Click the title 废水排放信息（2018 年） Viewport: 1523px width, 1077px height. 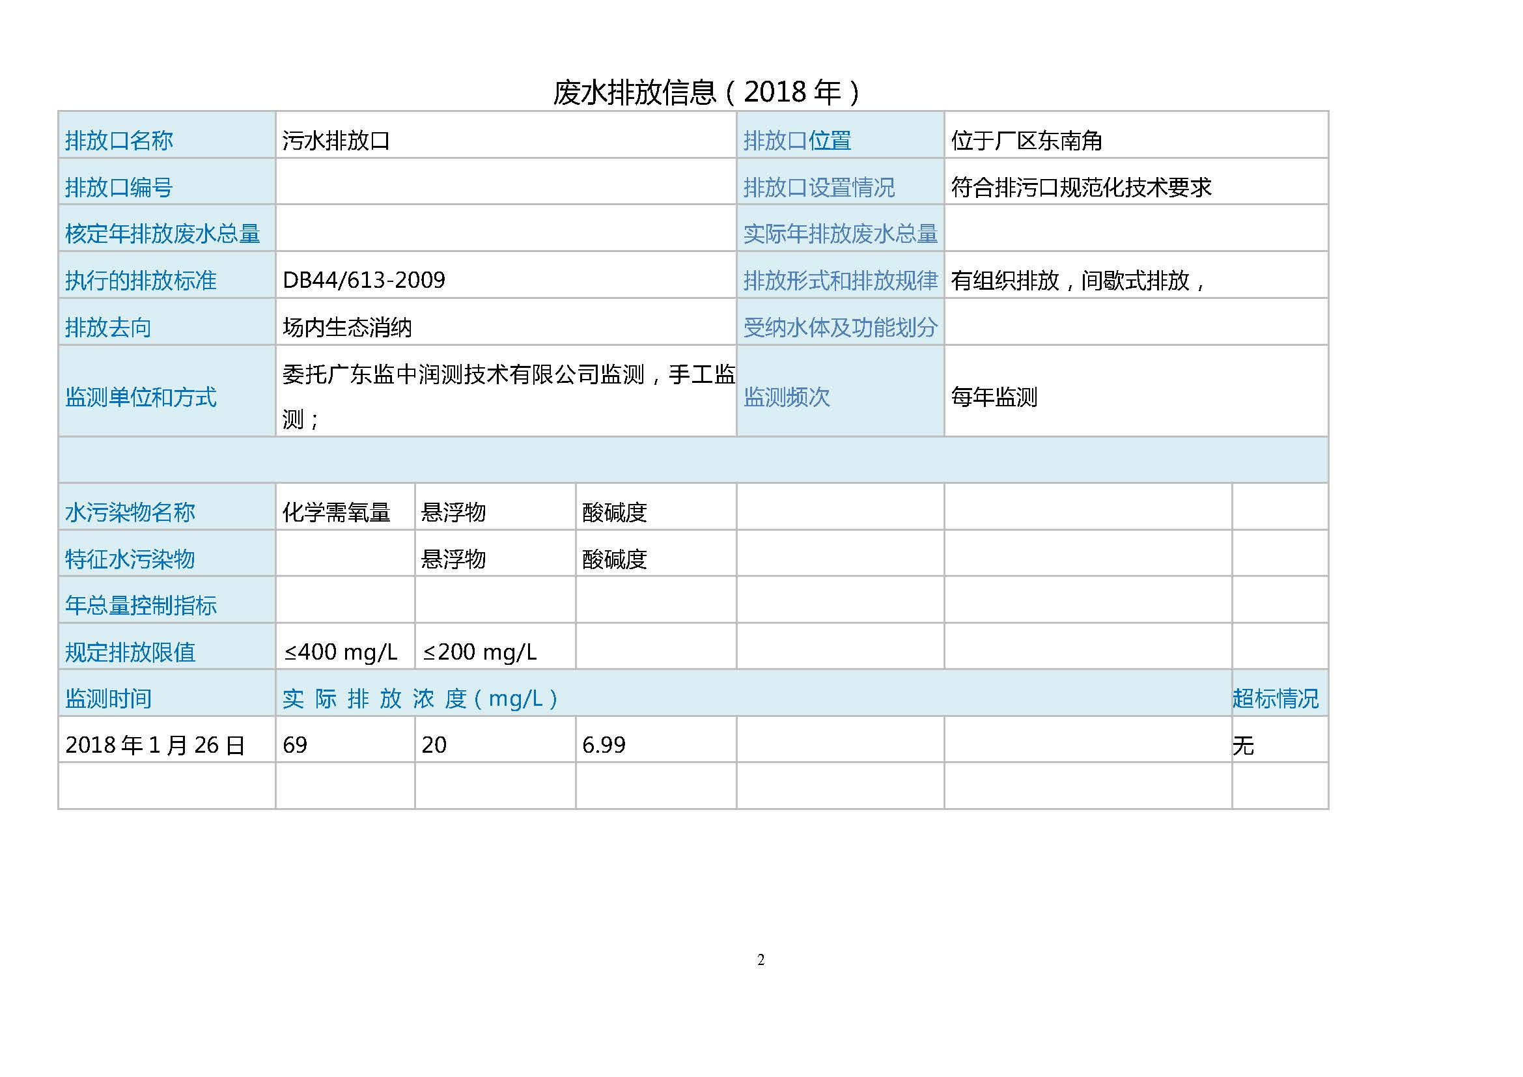(707, 92)
